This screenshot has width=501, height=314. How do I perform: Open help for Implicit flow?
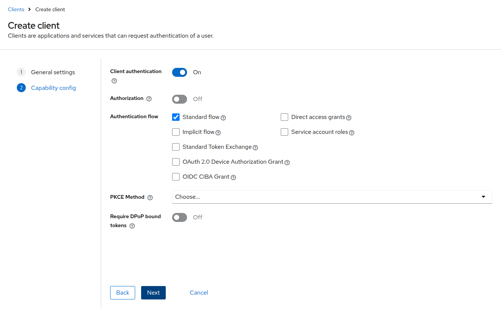point(218,132)
